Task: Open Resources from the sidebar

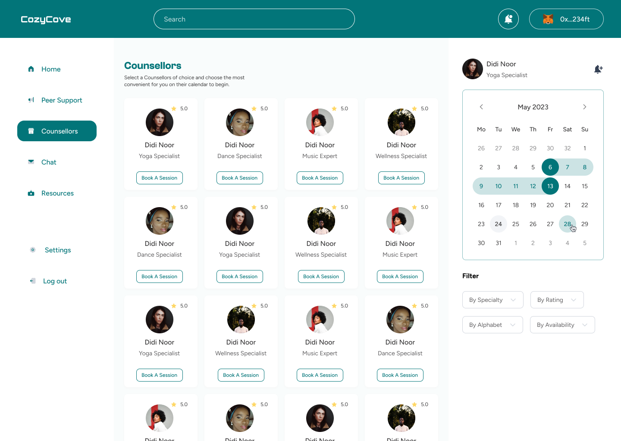Action: (57, 193)
